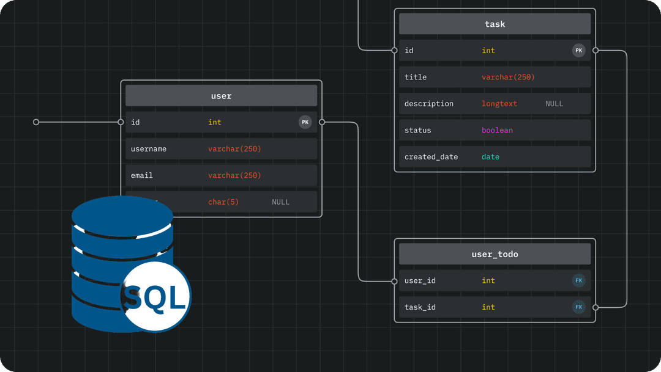This screenshot has height=372, width=661.
Task: Select the id column name in user table
Action: (135, 122)
